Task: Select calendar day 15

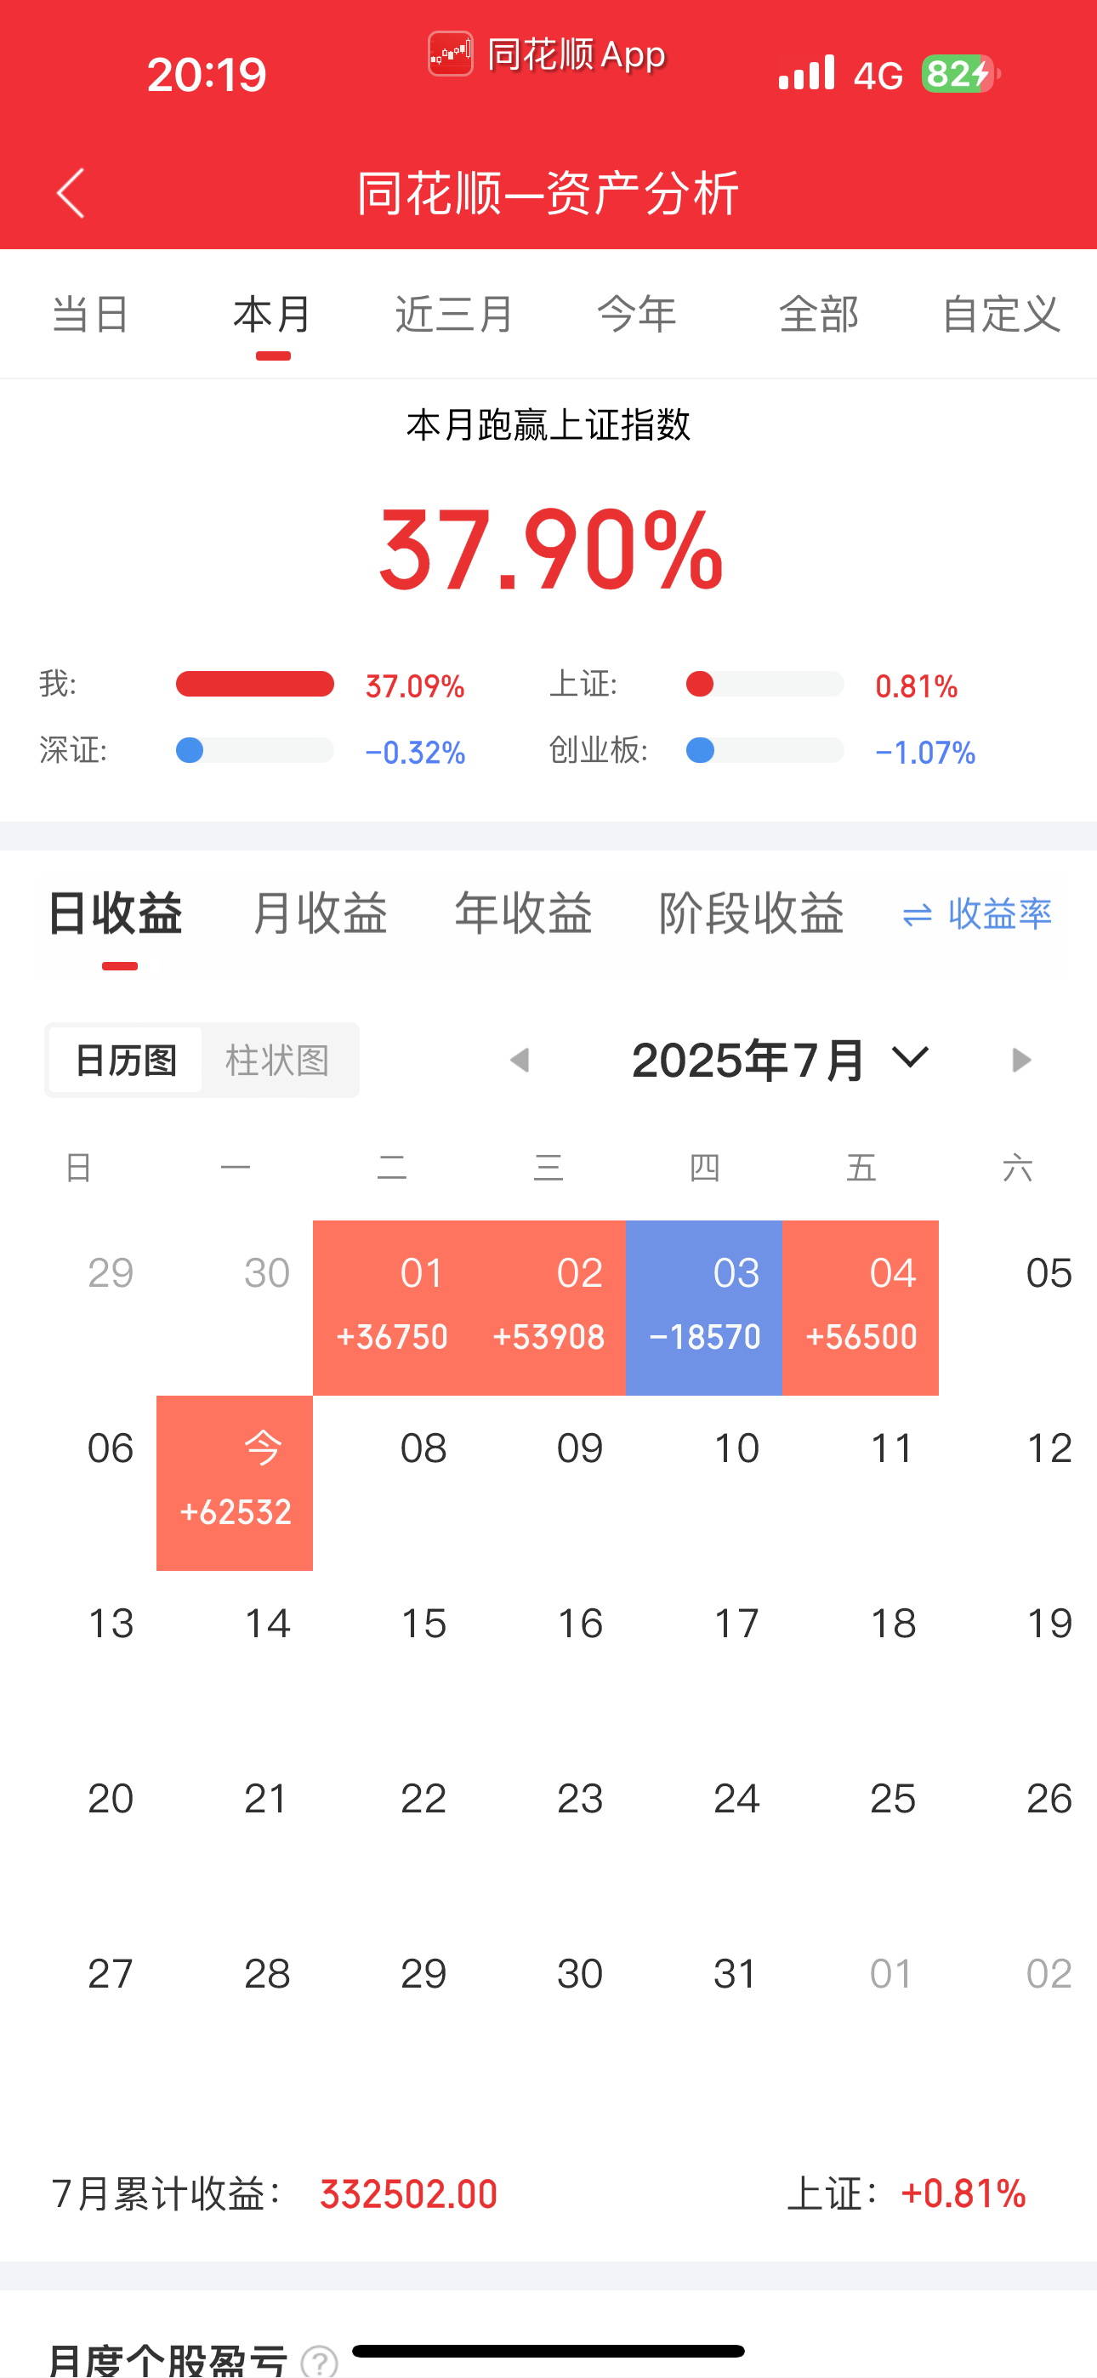Action: [x=423, y=1624]
